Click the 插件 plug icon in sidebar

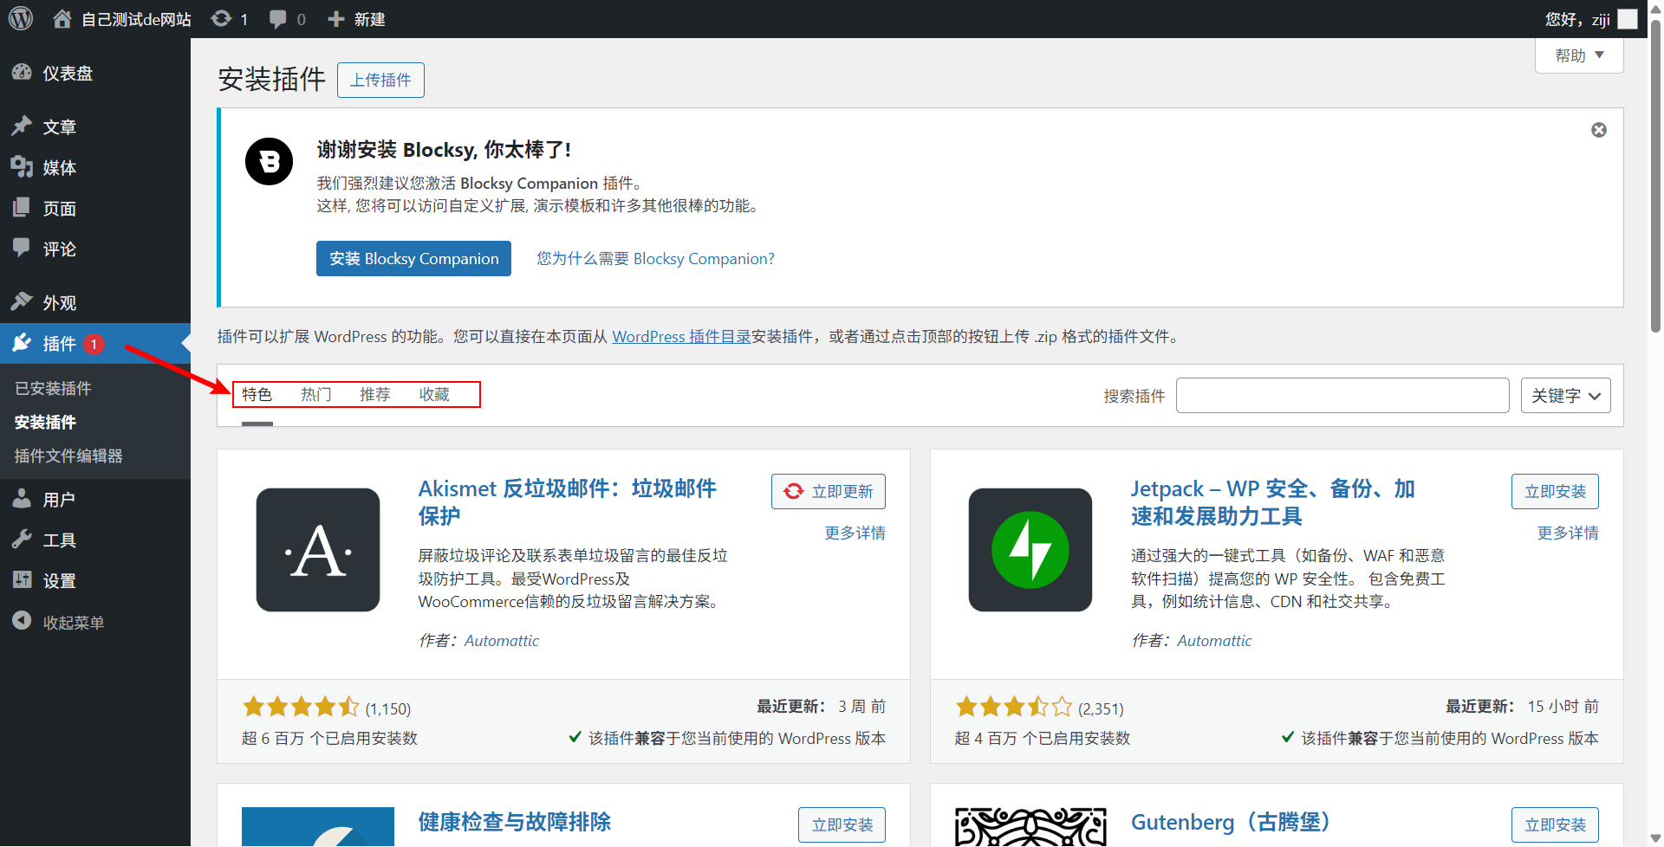22,343
